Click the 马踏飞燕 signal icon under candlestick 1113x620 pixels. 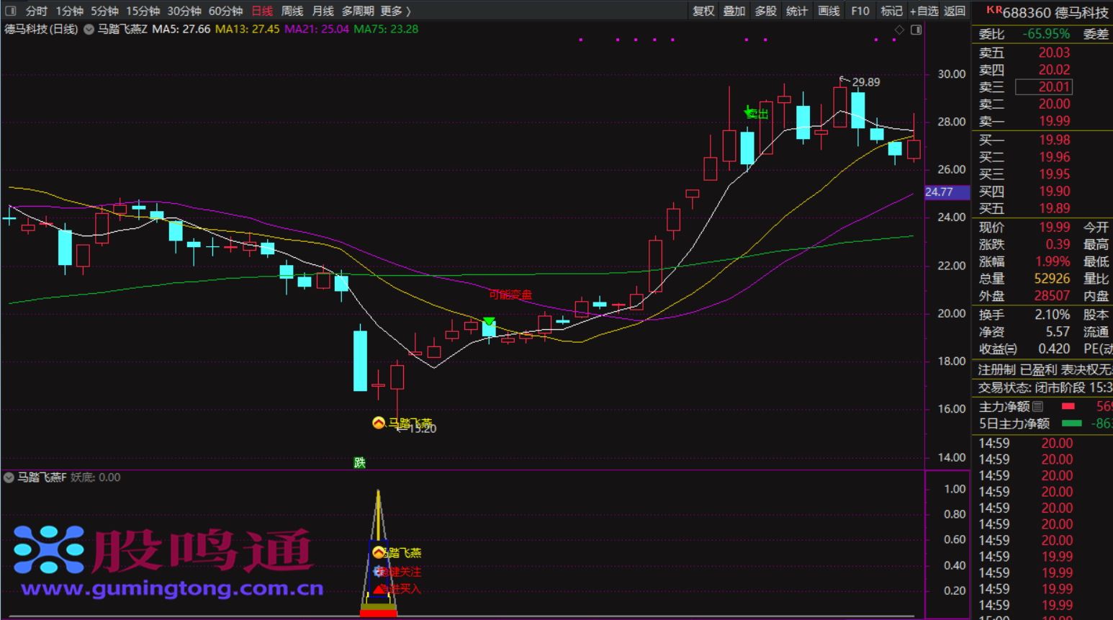click(x=378, y=423)
